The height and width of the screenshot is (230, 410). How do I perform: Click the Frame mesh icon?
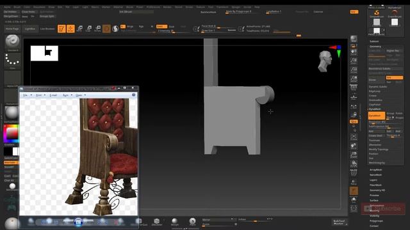point(354,137)
